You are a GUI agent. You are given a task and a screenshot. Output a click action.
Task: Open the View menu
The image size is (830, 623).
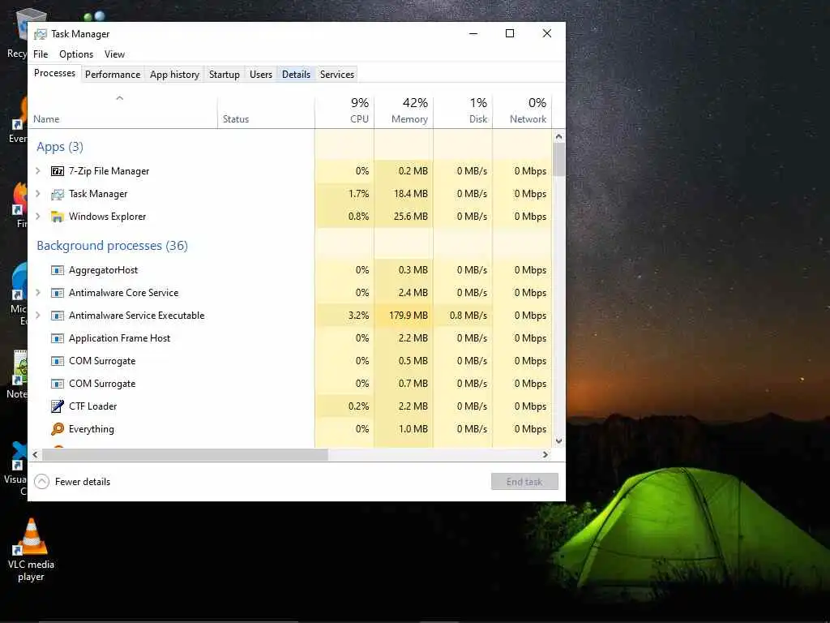click(114, 54)
